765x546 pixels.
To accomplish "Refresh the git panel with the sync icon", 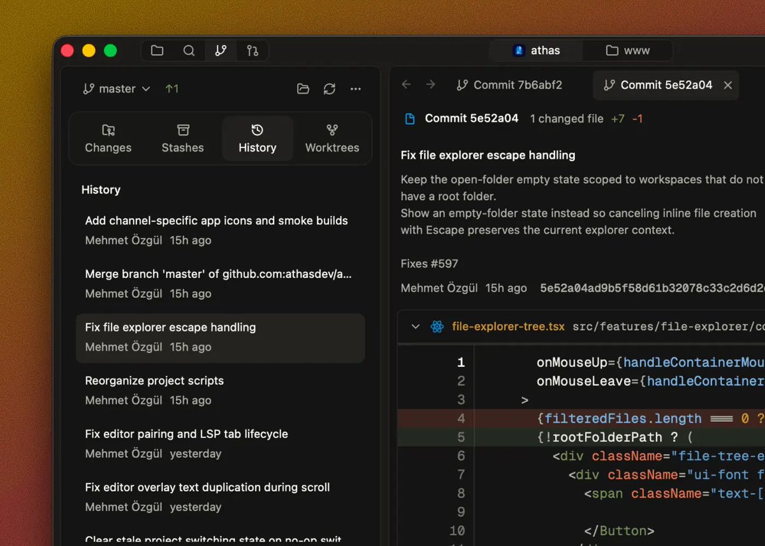I will [330, 89].
